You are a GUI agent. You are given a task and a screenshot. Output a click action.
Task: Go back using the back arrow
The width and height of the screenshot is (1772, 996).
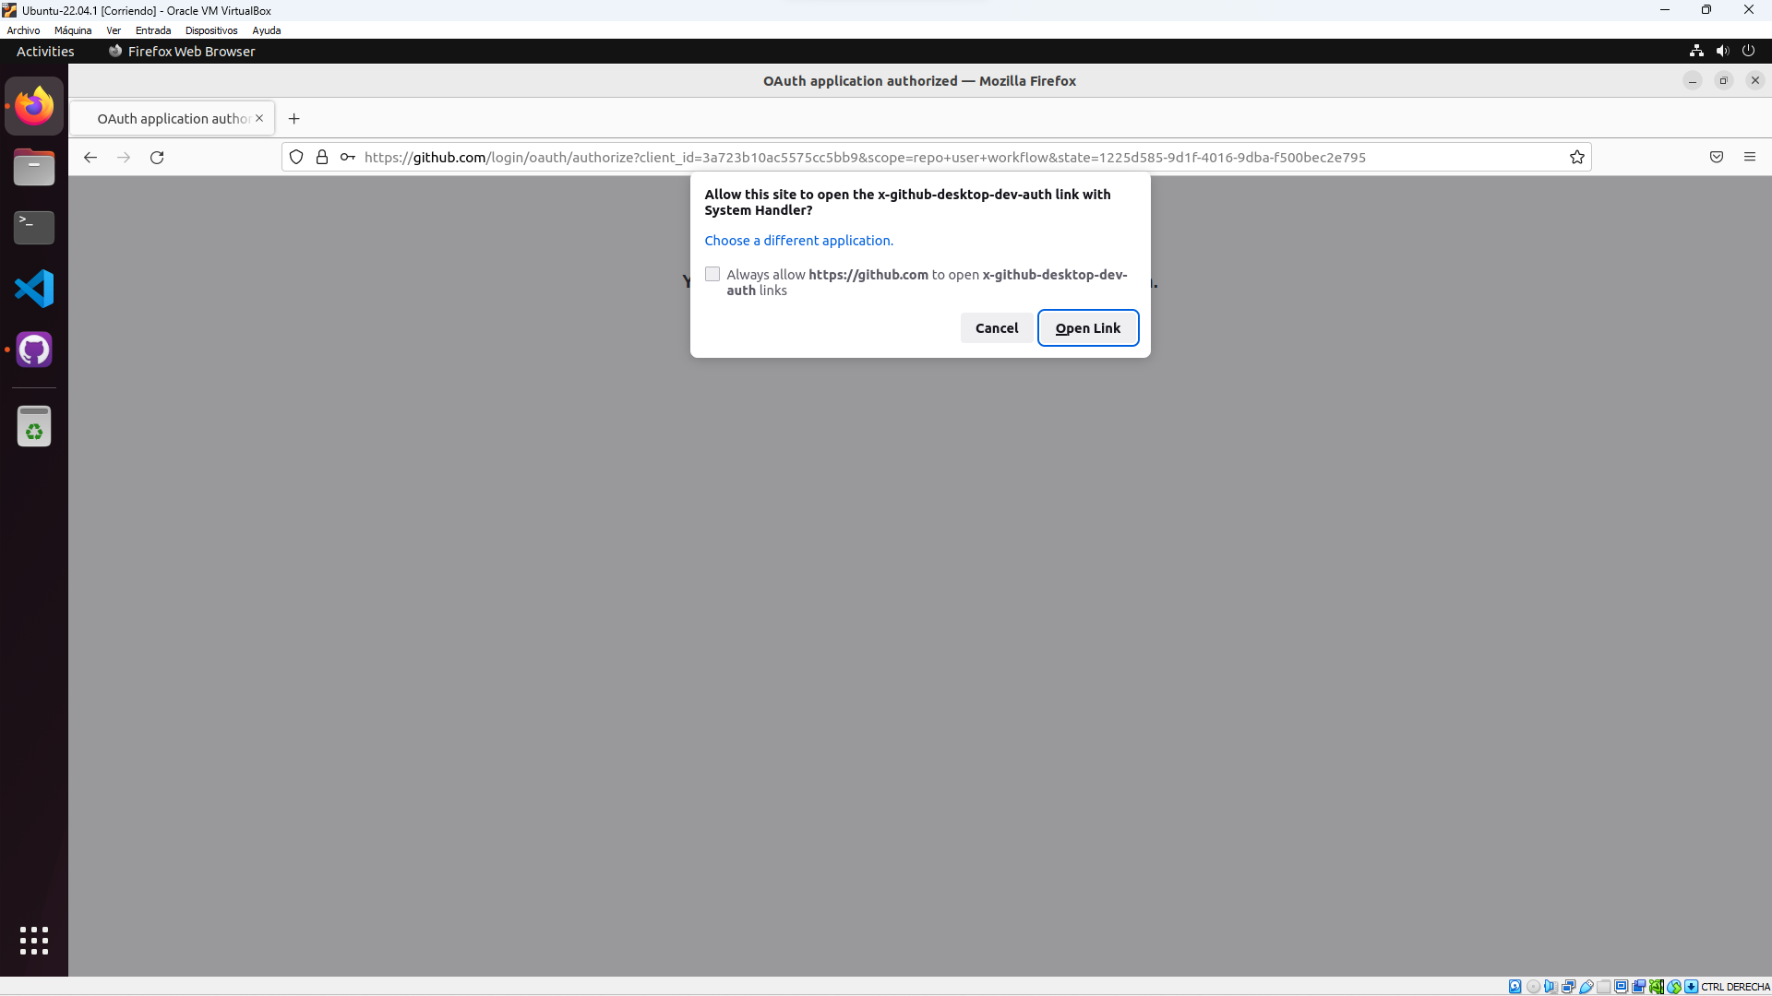[90, 158]
